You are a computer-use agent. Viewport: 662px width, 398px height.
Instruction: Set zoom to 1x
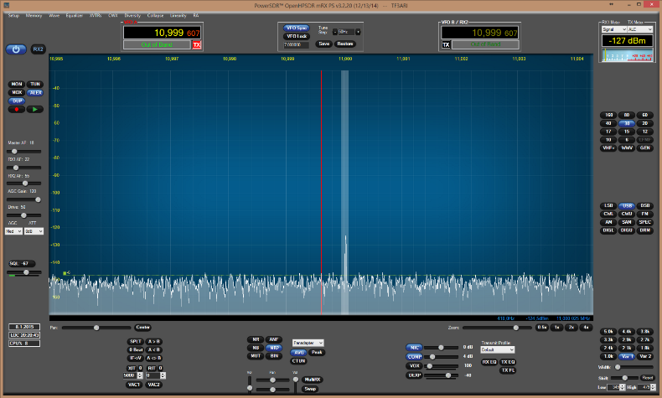(557, 328)
